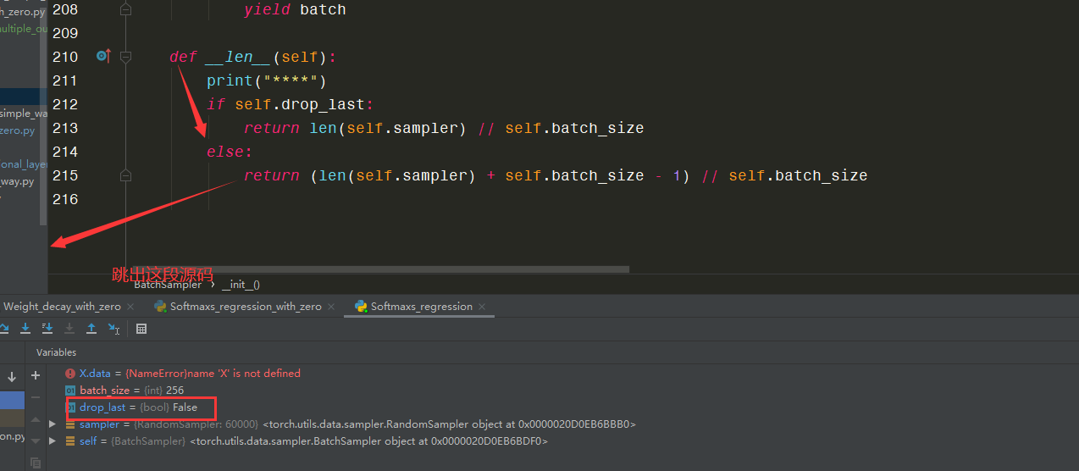The image size is (1079, 471).
Task: Click the overriding method icon at line 210
Action: point(103,56)
